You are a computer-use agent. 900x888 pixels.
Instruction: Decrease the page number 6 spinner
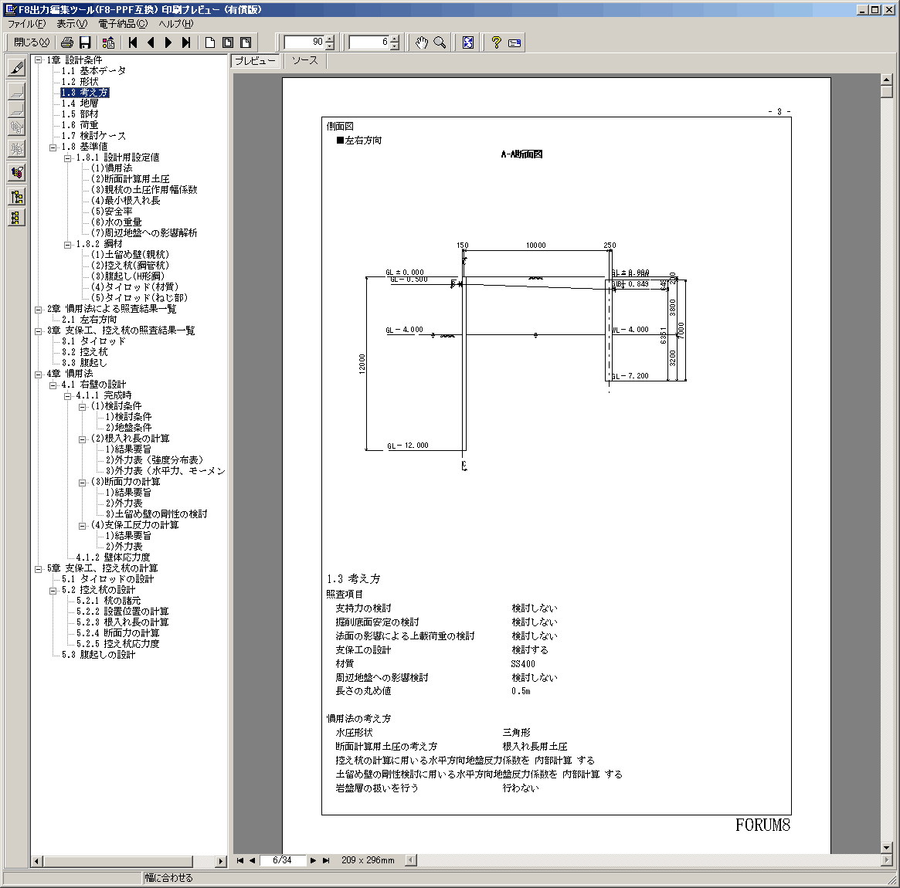pyautogui.click(x=394, y=46)
